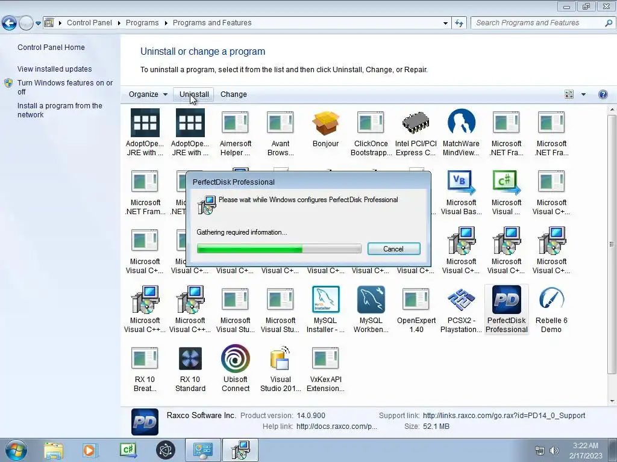
Task: Open Install a program from the network
Action: click(60, 110)
